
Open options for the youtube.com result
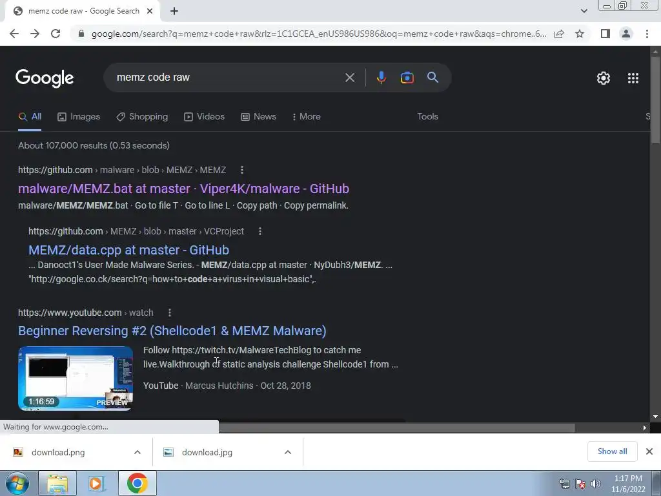pos(170,313)
